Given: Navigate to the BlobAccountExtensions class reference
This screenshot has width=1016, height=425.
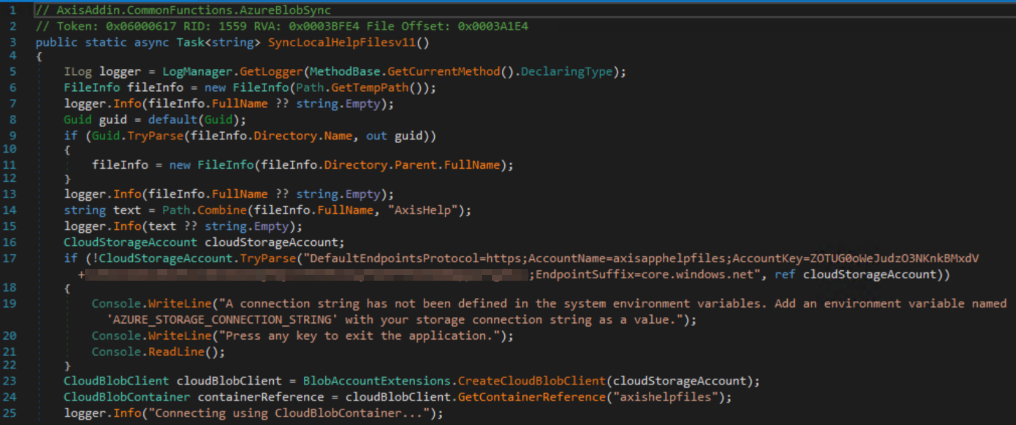Looking at the screenshot, I should pyautogui.click(x=376, y=381).
